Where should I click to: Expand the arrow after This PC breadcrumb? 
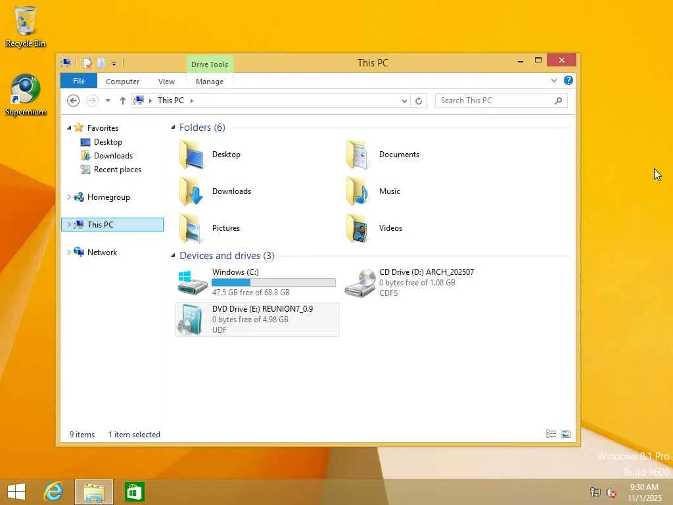tap(192, 101)
